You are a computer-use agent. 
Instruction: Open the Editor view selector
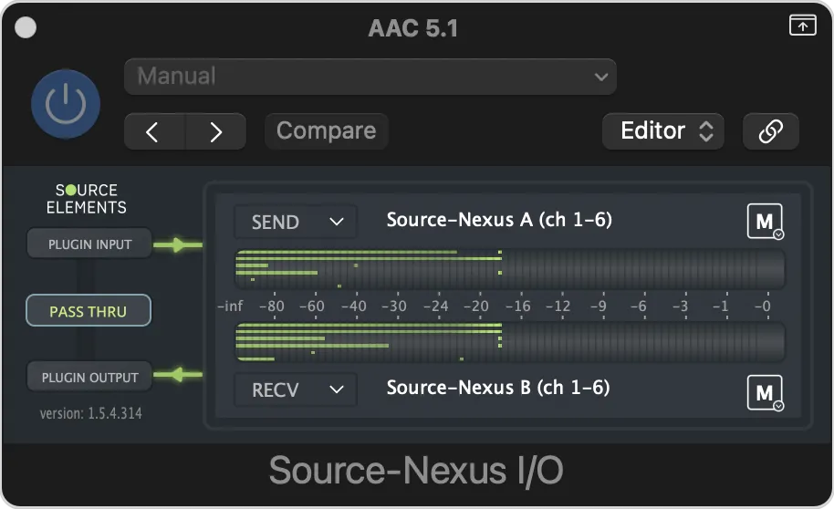pyautogui.click(x=663, y=130)
